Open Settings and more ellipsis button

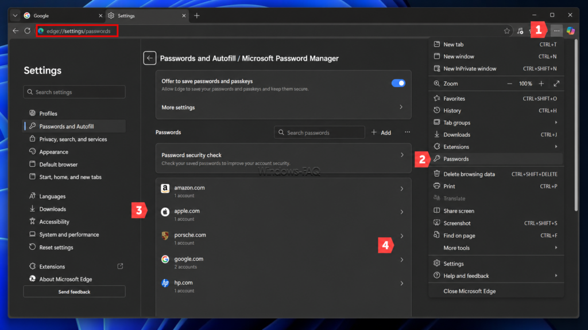[556, 31]
